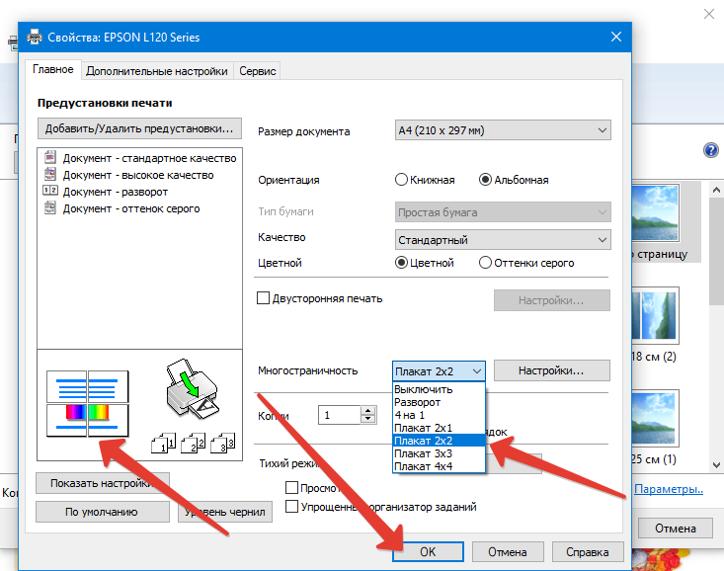Toggle simplified job organizer checkbox
The height and width of the screenshot is (571, 724).
click(x=291, y=507)
